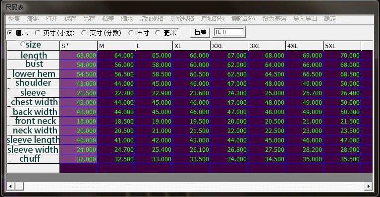The height and width of the screenshot is (197, 380).
Task: Click bust cell 62.000 in XXL column
Action: 229,65
